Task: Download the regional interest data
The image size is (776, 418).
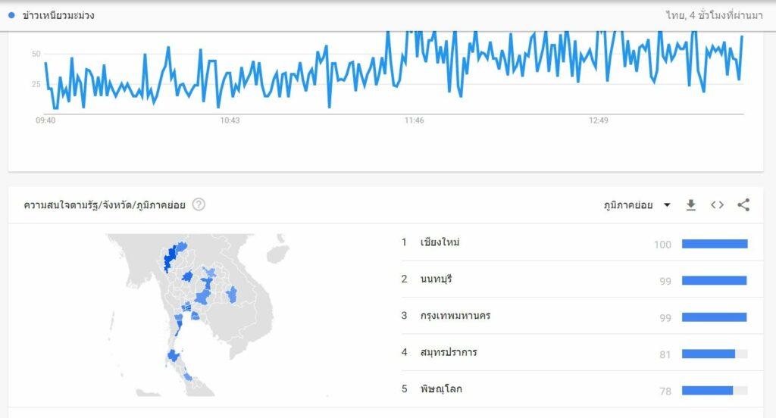Action: [691, 204]
